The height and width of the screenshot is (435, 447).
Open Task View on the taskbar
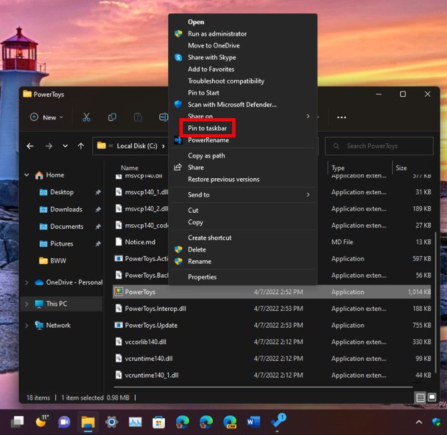click(17, 422)
